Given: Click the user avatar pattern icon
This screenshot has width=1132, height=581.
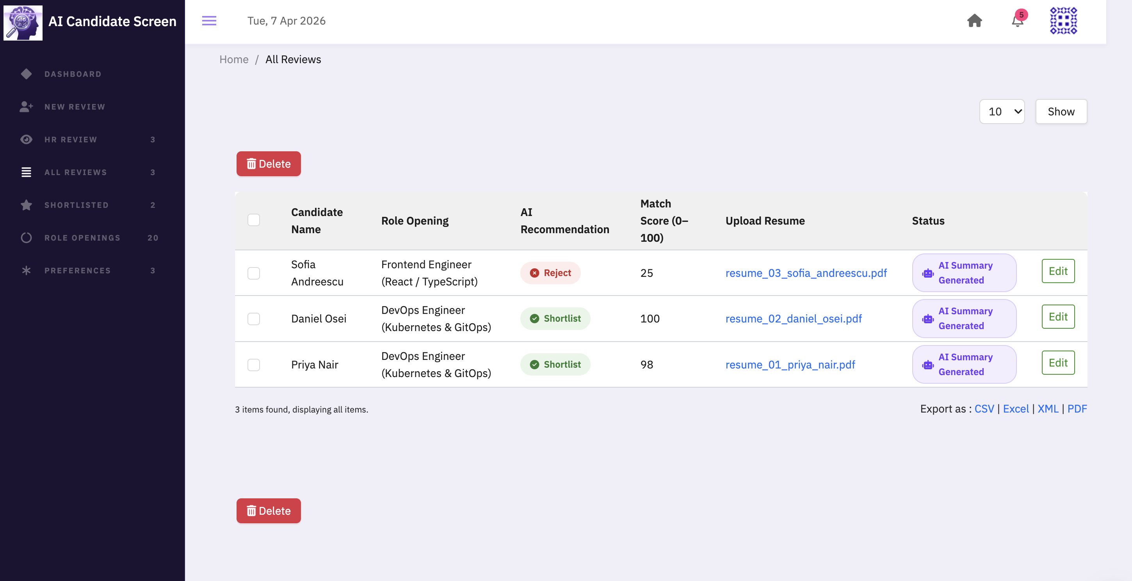Looking at the screenshot, I should (1063, 21).
